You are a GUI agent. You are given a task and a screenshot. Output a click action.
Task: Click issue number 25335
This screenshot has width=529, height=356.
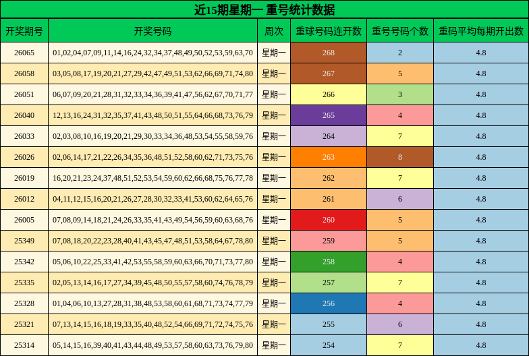[24, 283]
